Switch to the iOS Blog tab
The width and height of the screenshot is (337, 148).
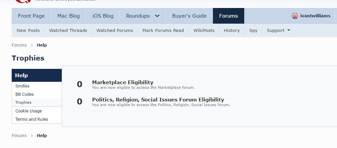pyautogui.click(x=103, y=16)
